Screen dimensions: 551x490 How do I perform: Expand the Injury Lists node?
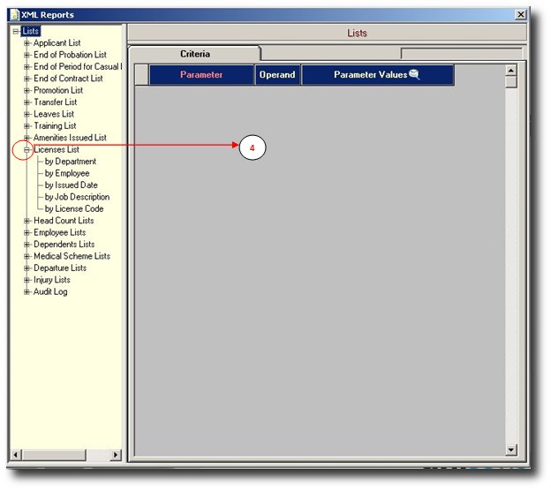tap(27, 280)
